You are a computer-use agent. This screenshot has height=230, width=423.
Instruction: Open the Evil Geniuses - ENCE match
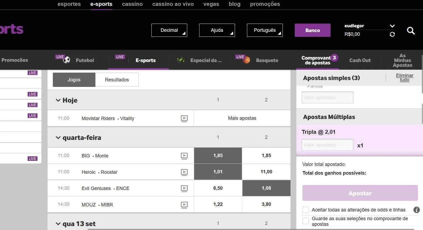(x=105, y=188)
